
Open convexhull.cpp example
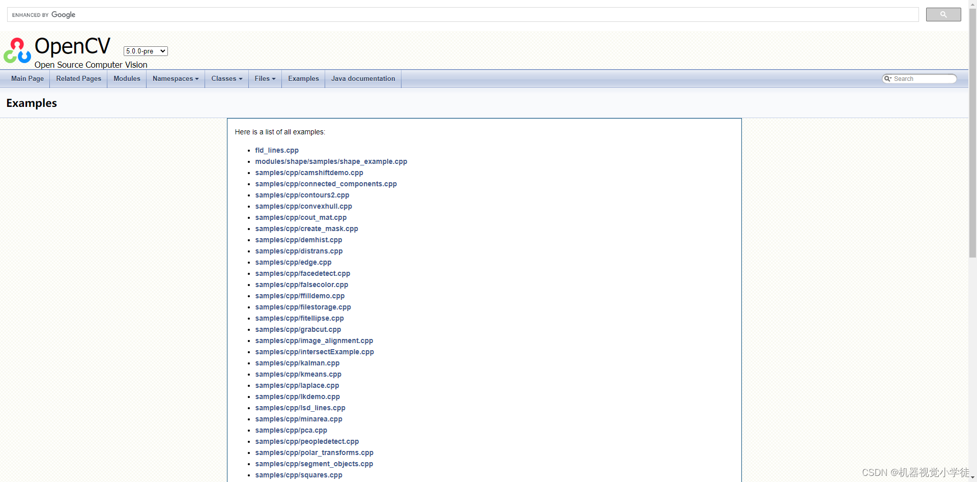tap(304, 206)
